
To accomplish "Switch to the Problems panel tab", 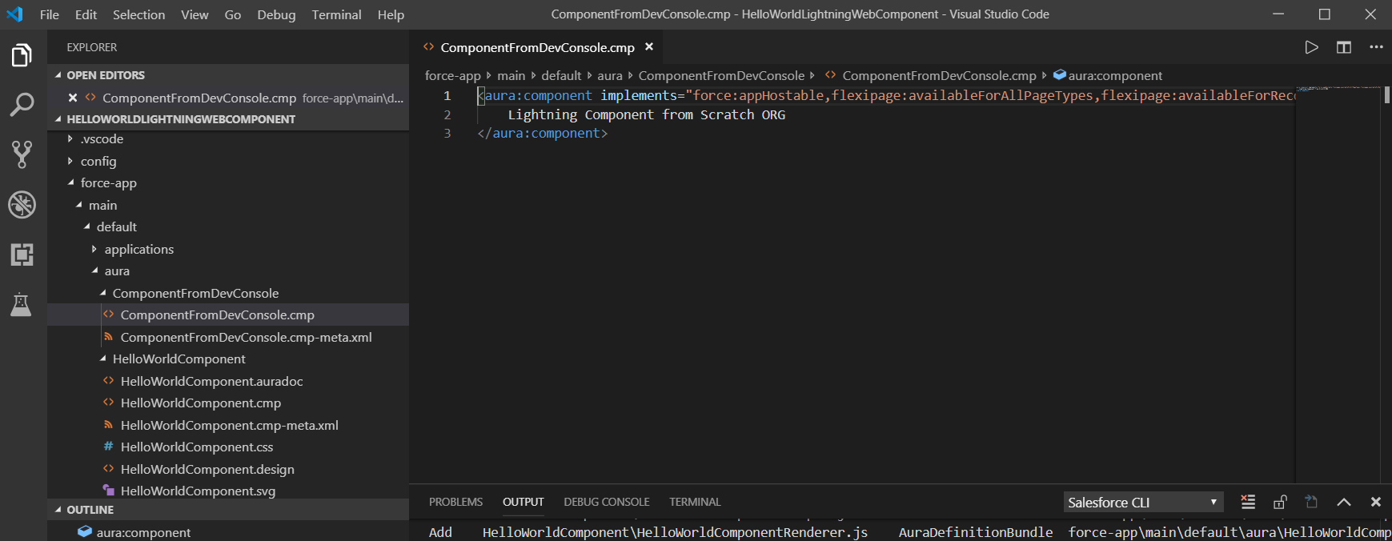I will pyautogui.click(x=455, y=502).
